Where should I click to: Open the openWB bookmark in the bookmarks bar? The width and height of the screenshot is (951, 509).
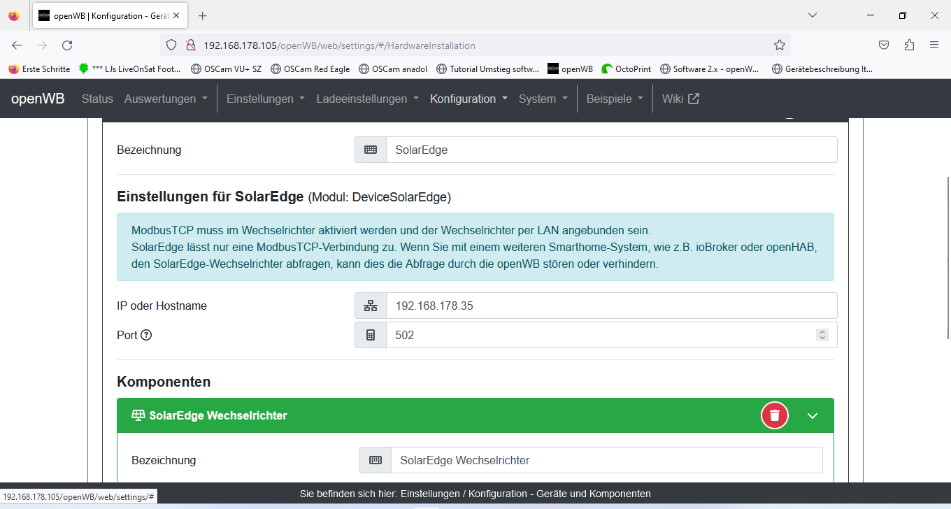[x=570, y=69]
